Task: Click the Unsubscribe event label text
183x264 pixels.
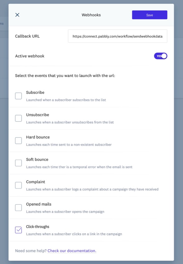Action: (x=38, y=115)
